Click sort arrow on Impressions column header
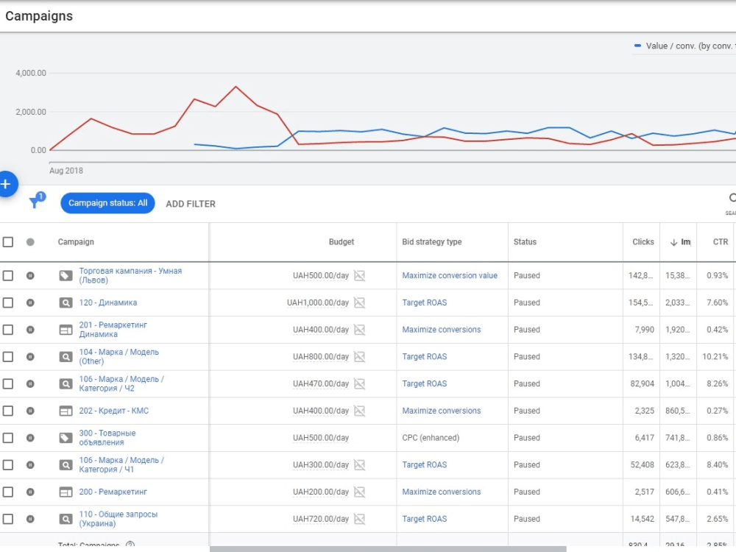 click(x=673, y=242)
